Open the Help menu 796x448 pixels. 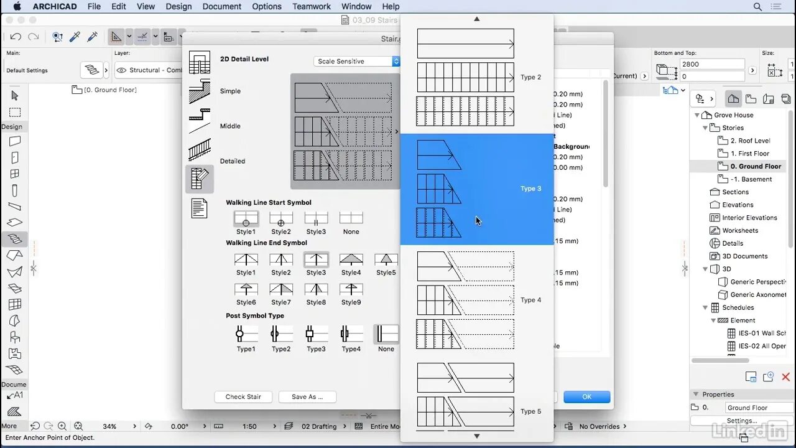[x=391, y=6]
